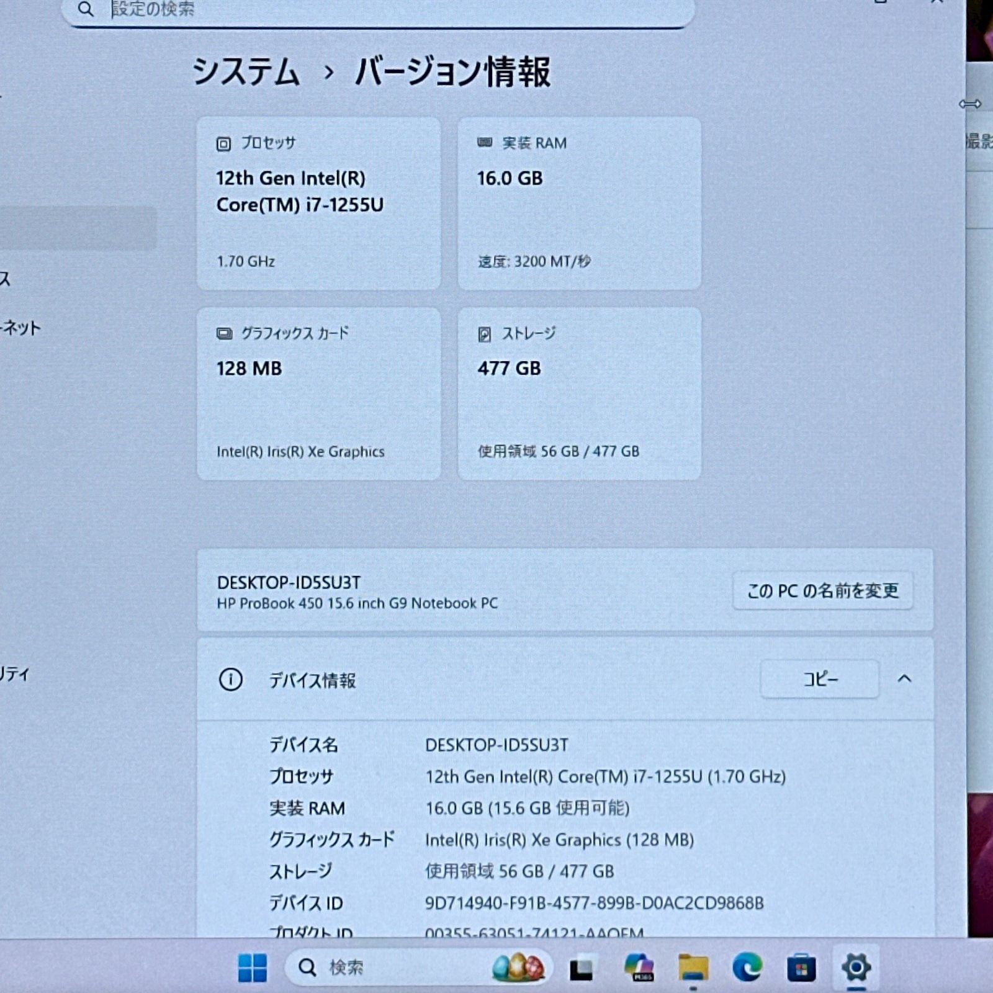Viewport: 993px width, 993px height.
Task: Click the device info circle icon
Action: point(231,680)
